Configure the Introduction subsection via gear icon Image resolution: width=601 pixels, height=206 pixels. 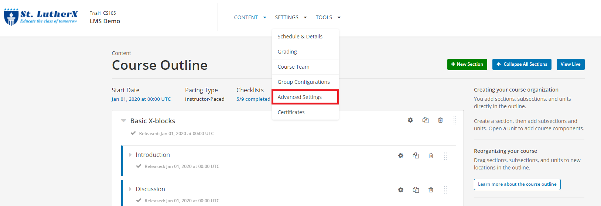[400, 156]
